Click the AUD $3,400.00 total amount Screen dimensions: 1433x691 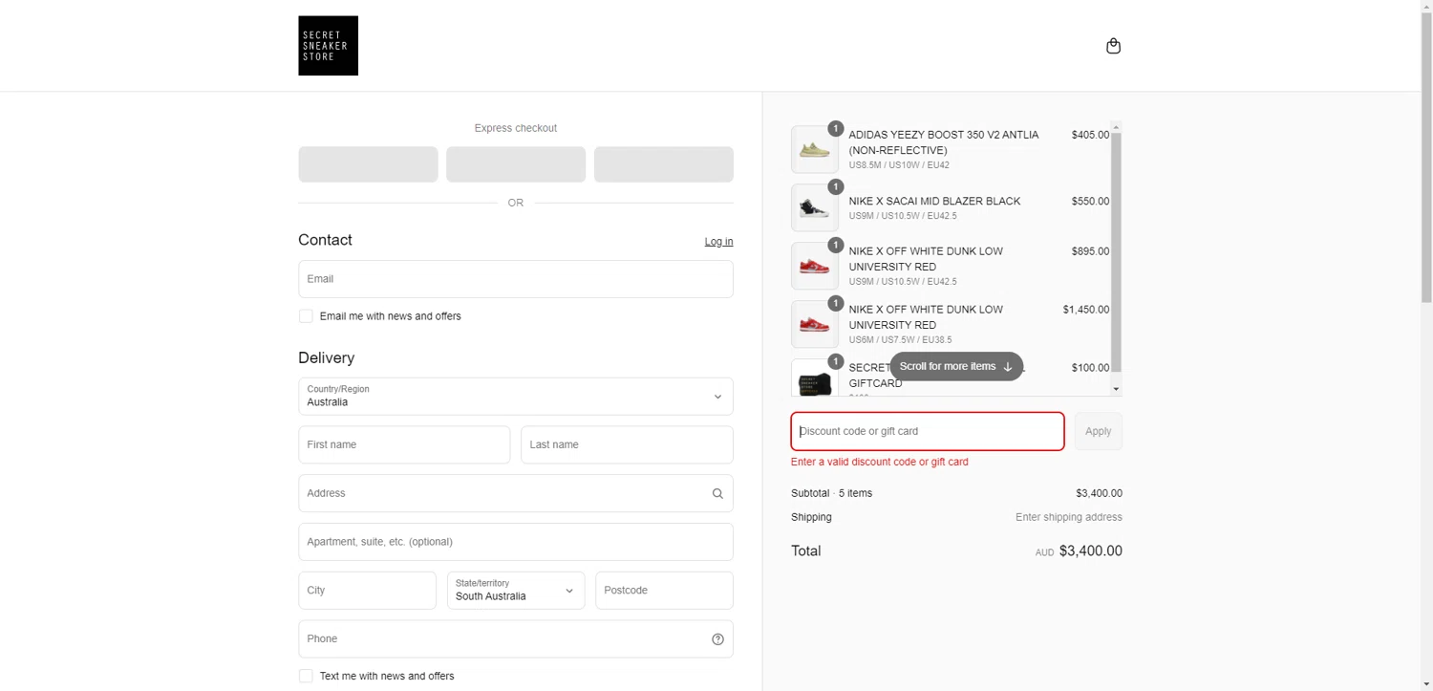(1079, 551)
